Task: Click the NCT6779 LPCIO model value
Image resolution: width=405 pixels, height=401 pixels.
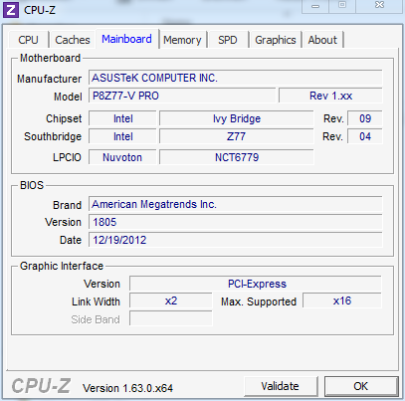Action: coord(237,157)
